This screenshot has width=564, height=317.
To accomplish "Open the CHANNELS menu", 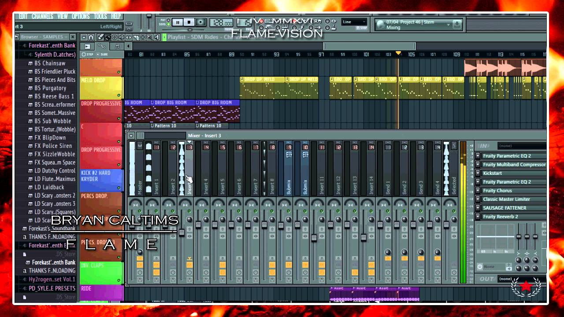I will tap(42, 16).
